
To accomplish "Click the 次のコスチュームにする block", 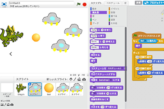I will pos(103,74).
